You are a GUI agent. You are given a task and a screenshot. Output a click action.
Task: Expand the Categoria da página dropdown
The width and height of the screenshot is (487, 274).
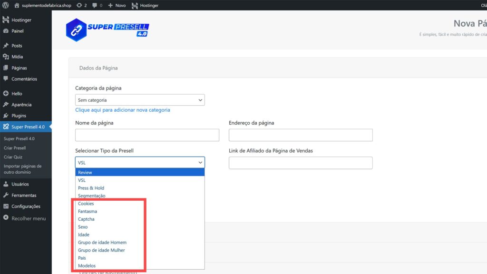[140, 100]
